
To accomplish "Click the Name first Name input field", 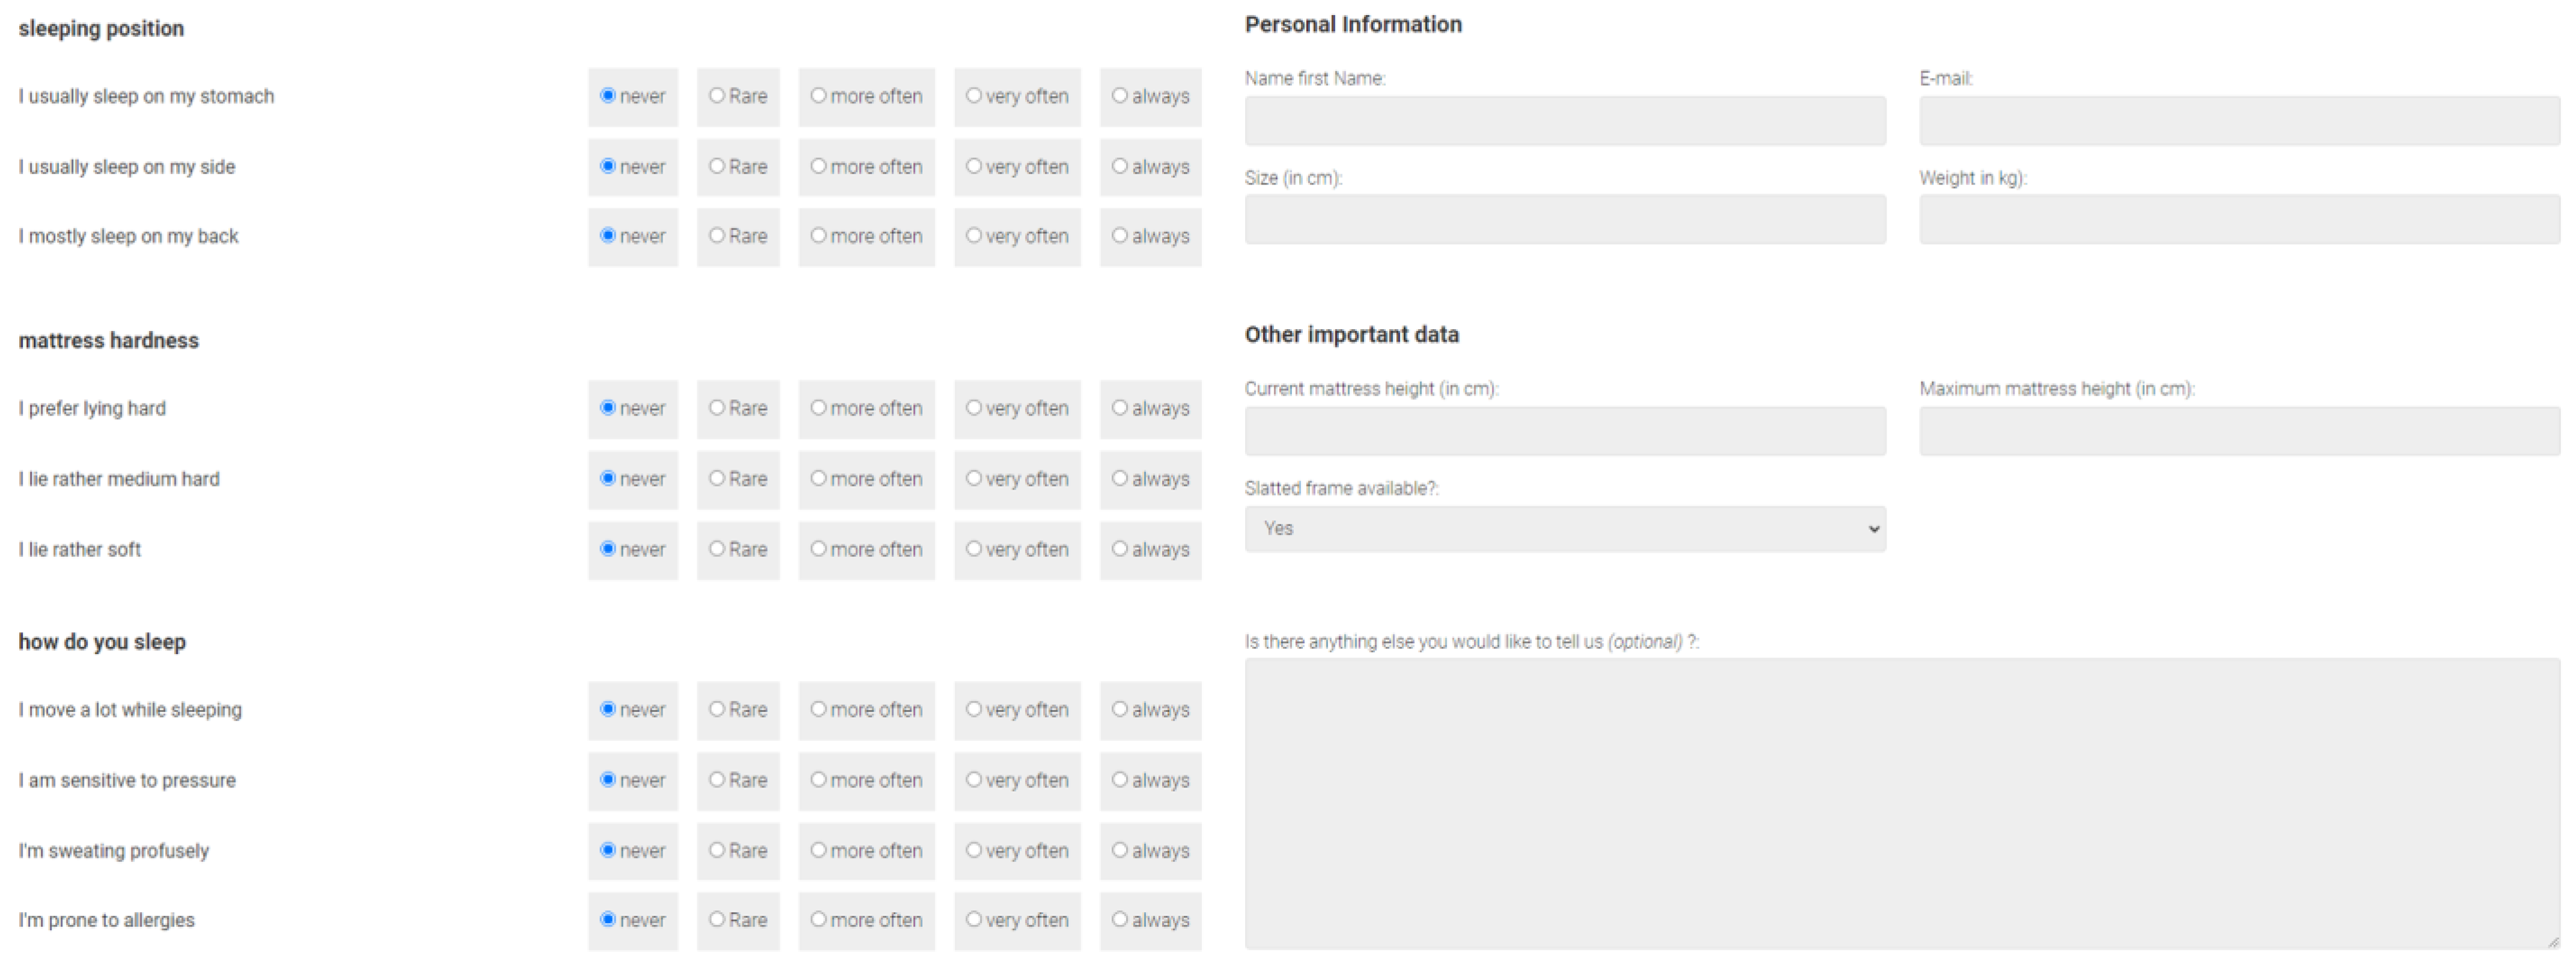I will coord(1564,121).
